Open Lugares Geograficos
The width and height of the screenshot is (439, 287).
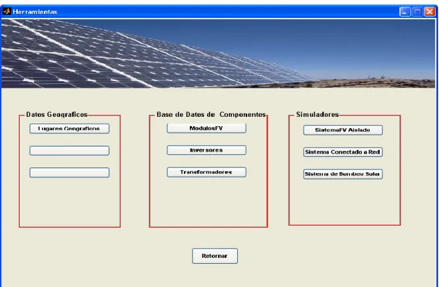69,129
